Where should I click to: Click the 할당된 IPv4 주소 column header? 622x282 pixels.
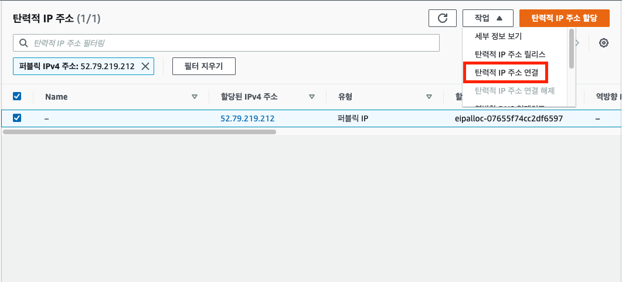[x=249, y=97]
